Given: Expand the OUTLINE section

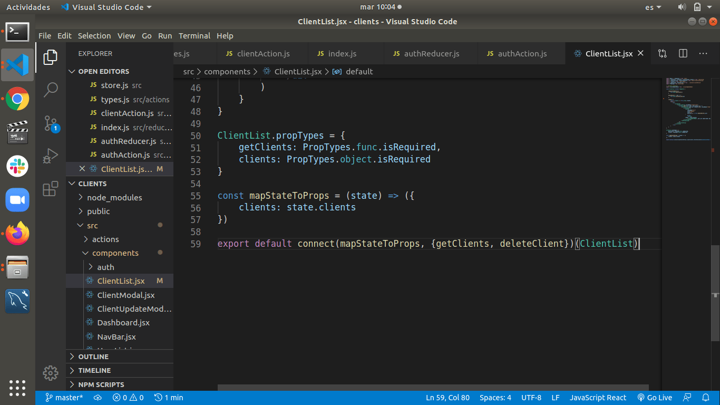Looking at the screenshot, I should tap(93, 356).
